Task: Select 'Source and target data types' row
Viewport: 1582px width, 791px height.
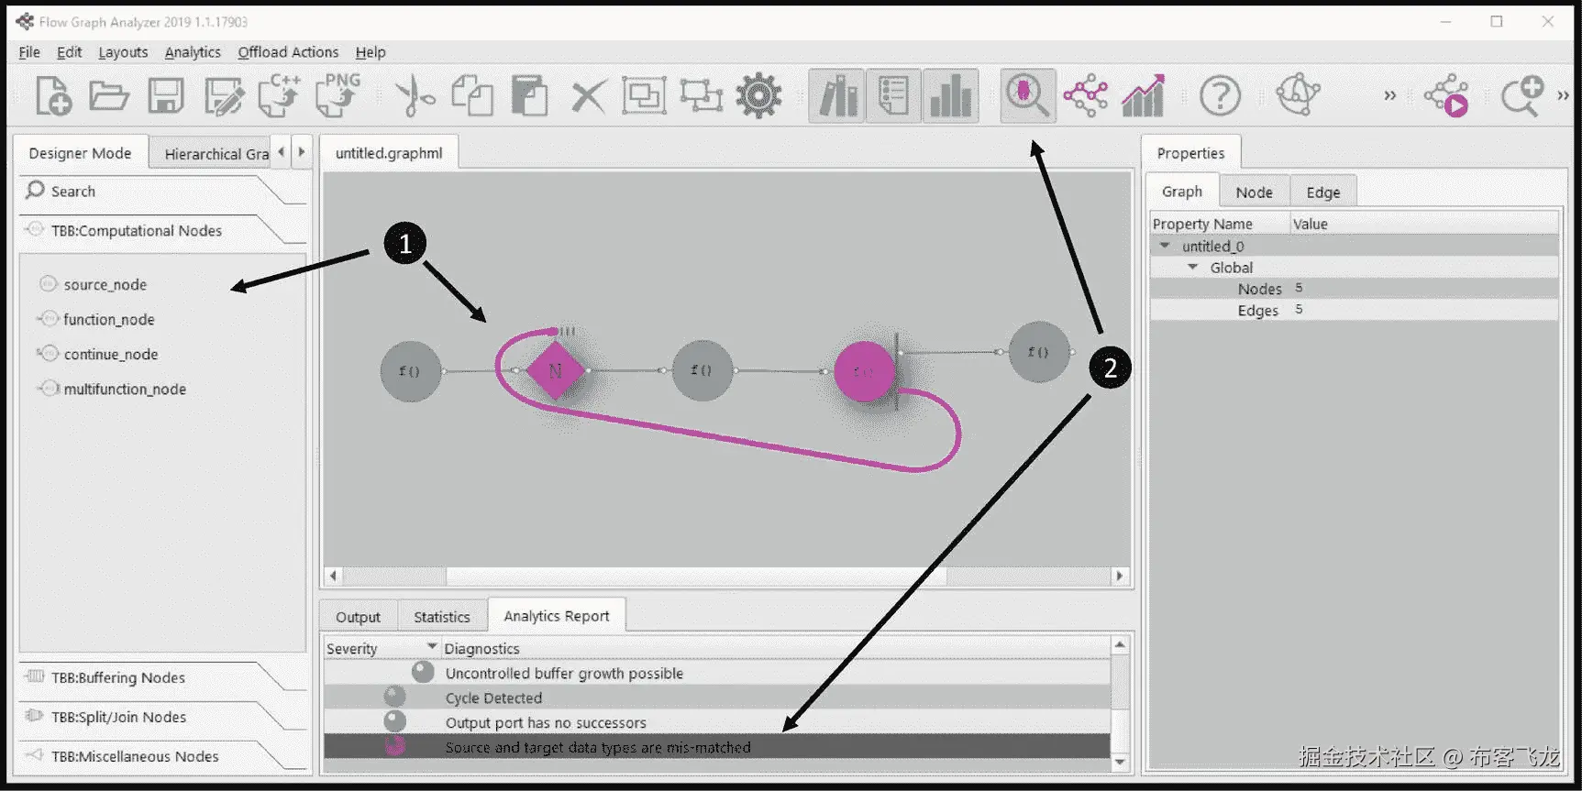Action: coord(717,747)
